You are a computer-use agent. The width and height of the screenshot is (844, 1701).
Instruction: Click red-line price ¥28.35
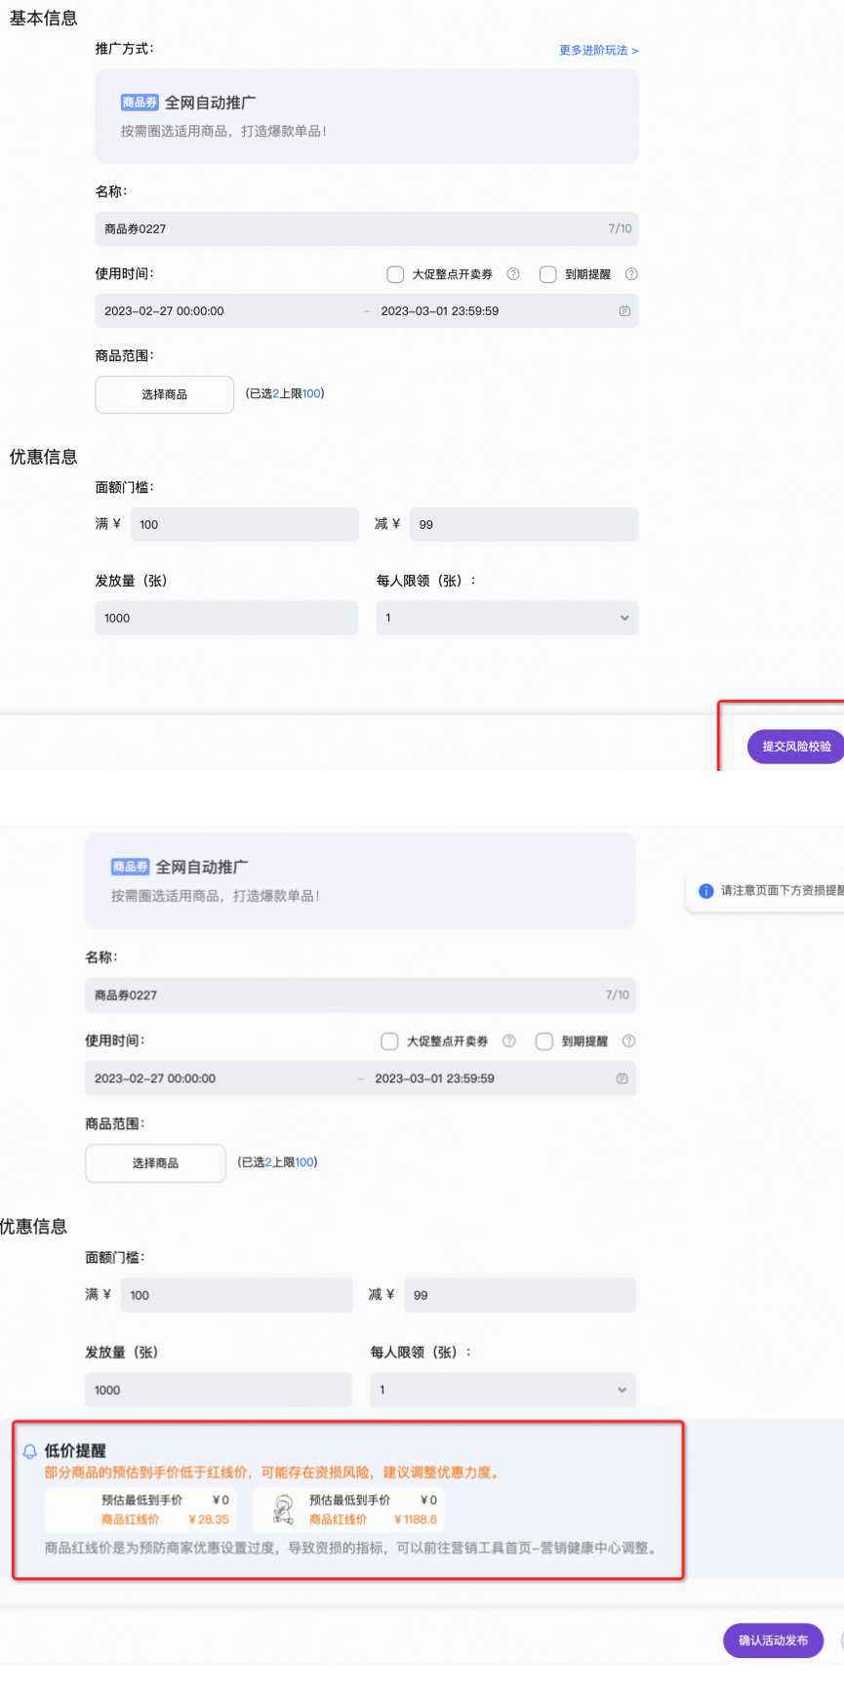coord(209,1519)
